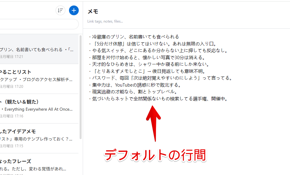This screenshot has height=175, width=290.
Task: Edit the note title メモ
Action: [93, 12]
